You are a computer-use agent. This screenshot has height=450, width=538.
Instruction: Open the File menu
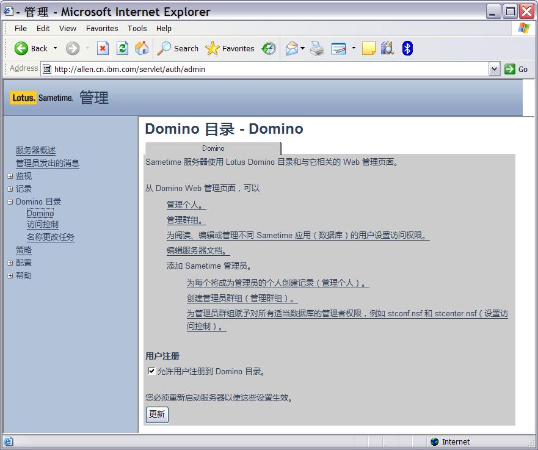point(21,29)
